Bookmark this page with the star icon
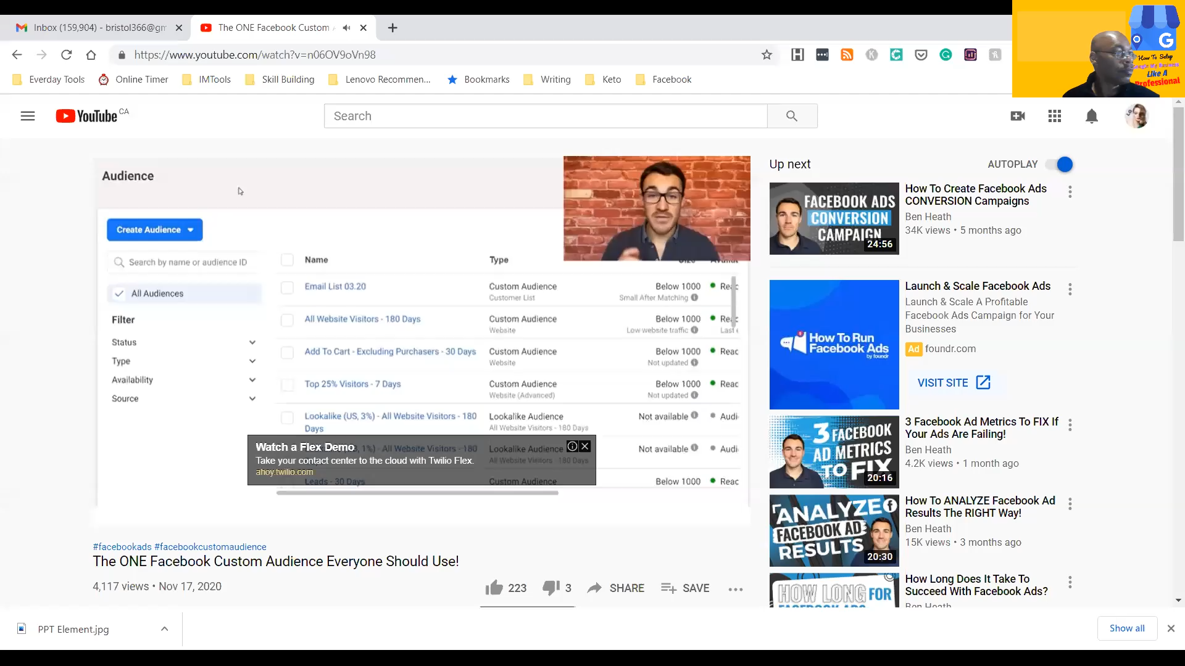Viewport: 1185px width, 666px height. [767, 55]
